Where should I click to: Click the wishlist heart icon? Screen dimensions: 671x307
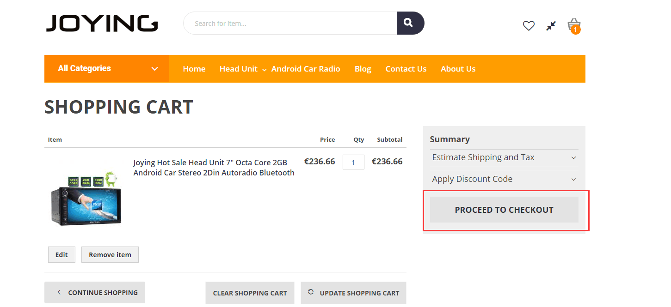tap(529, 26)
